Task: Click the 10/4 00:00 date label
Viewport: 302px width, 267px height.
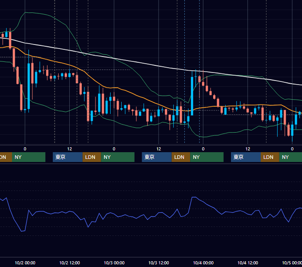Action: [x=203, y=263]
